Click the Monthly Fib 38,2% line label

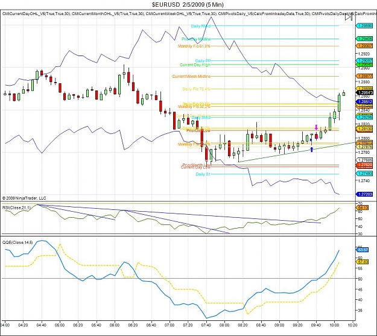[x=194, y=107]
